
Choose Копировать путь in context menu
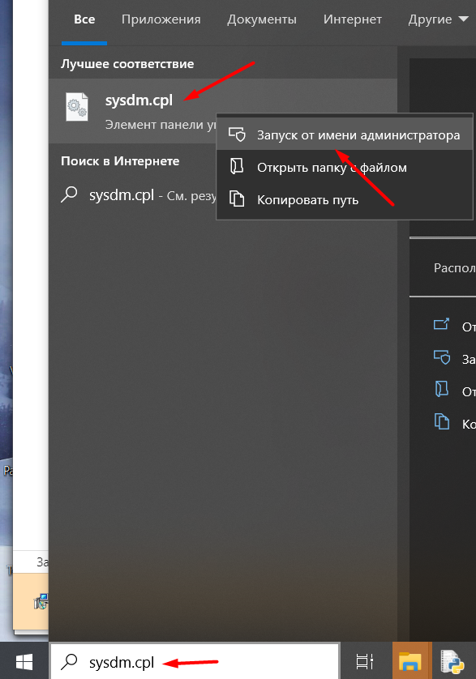[x=345, y=199]
